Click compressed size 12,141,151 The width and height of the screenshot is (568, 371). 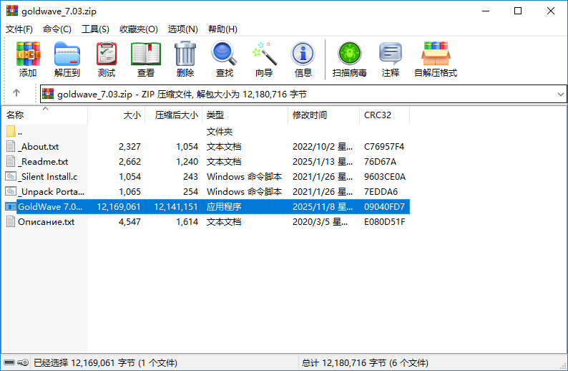(x=176, y=207)
